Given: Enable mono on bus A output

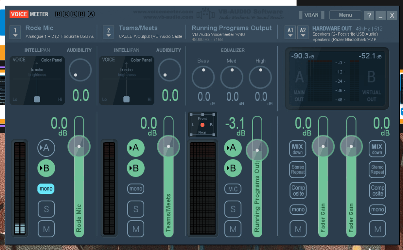Looking at the screenshot, I should (298, 210).
